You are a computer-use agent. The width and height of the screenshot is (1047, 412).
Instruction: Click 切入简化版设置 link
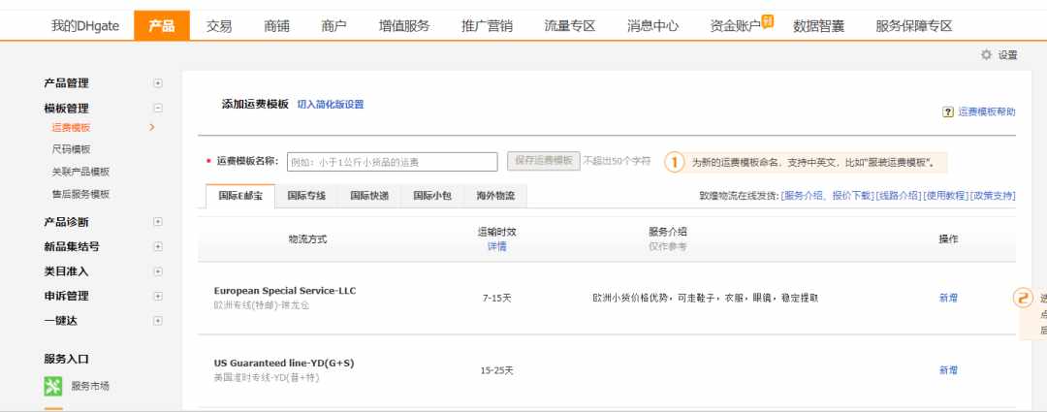(331, 105)
